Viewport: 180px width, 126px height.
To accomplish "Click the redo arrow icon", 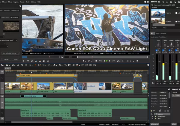I will [x=49, y=65].
